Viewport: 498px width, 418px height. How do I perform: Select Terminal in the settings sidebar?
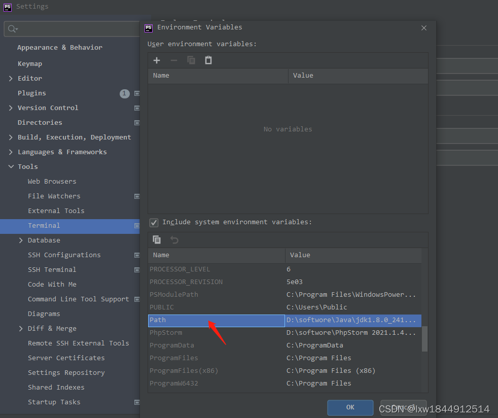44,225
